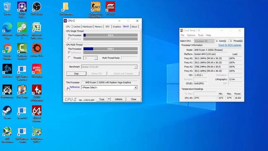Open the Options menu in Core Temp
This screenshot has height=151, width=268.
pos(191,35)
